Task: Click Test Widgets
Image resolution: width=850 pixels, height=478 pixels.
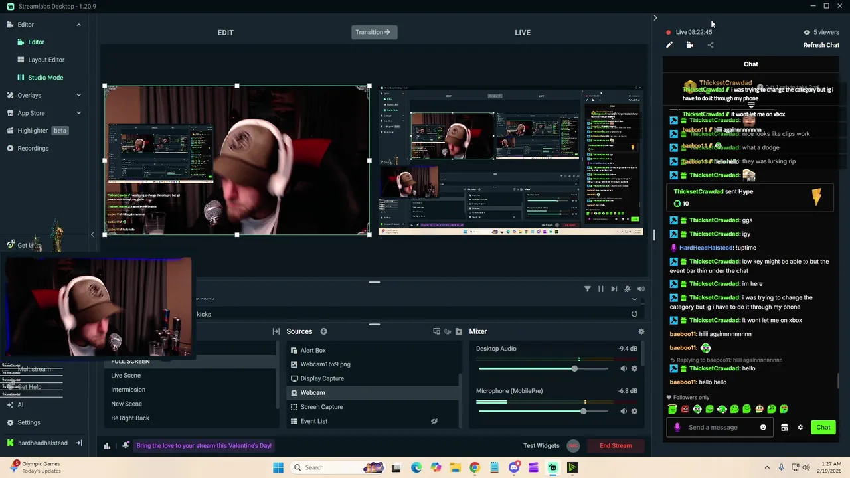Action: (541, 446)
